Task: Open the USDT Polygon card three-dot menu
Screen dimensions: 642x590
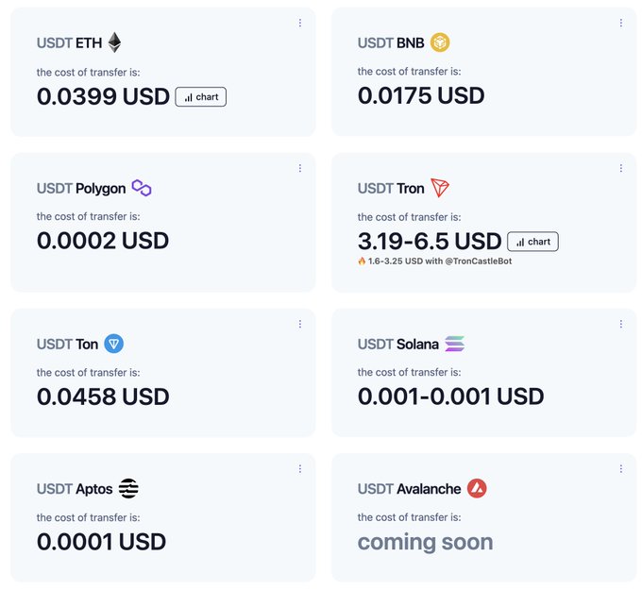Action: (x=300, y=168)
